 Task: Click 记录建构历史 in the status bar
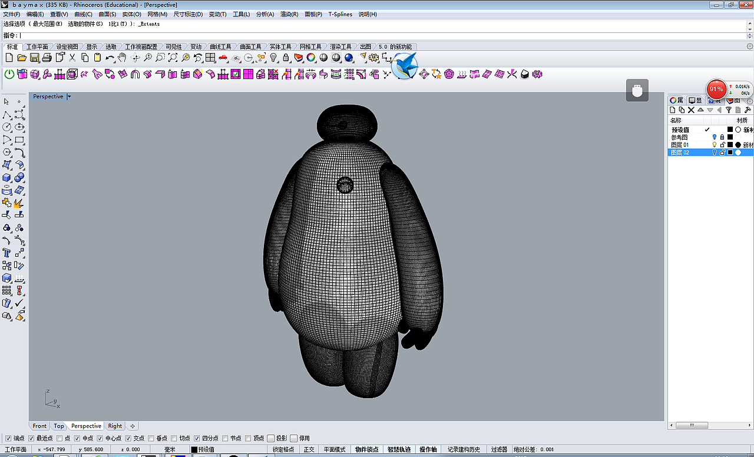pyautogui.click(x=464, y=449)
